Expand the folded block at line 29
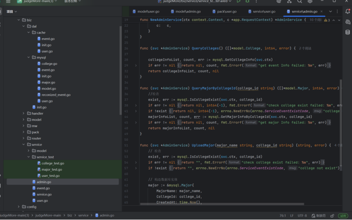This screenshot has width=352, height=220. [x=136, y=66]
